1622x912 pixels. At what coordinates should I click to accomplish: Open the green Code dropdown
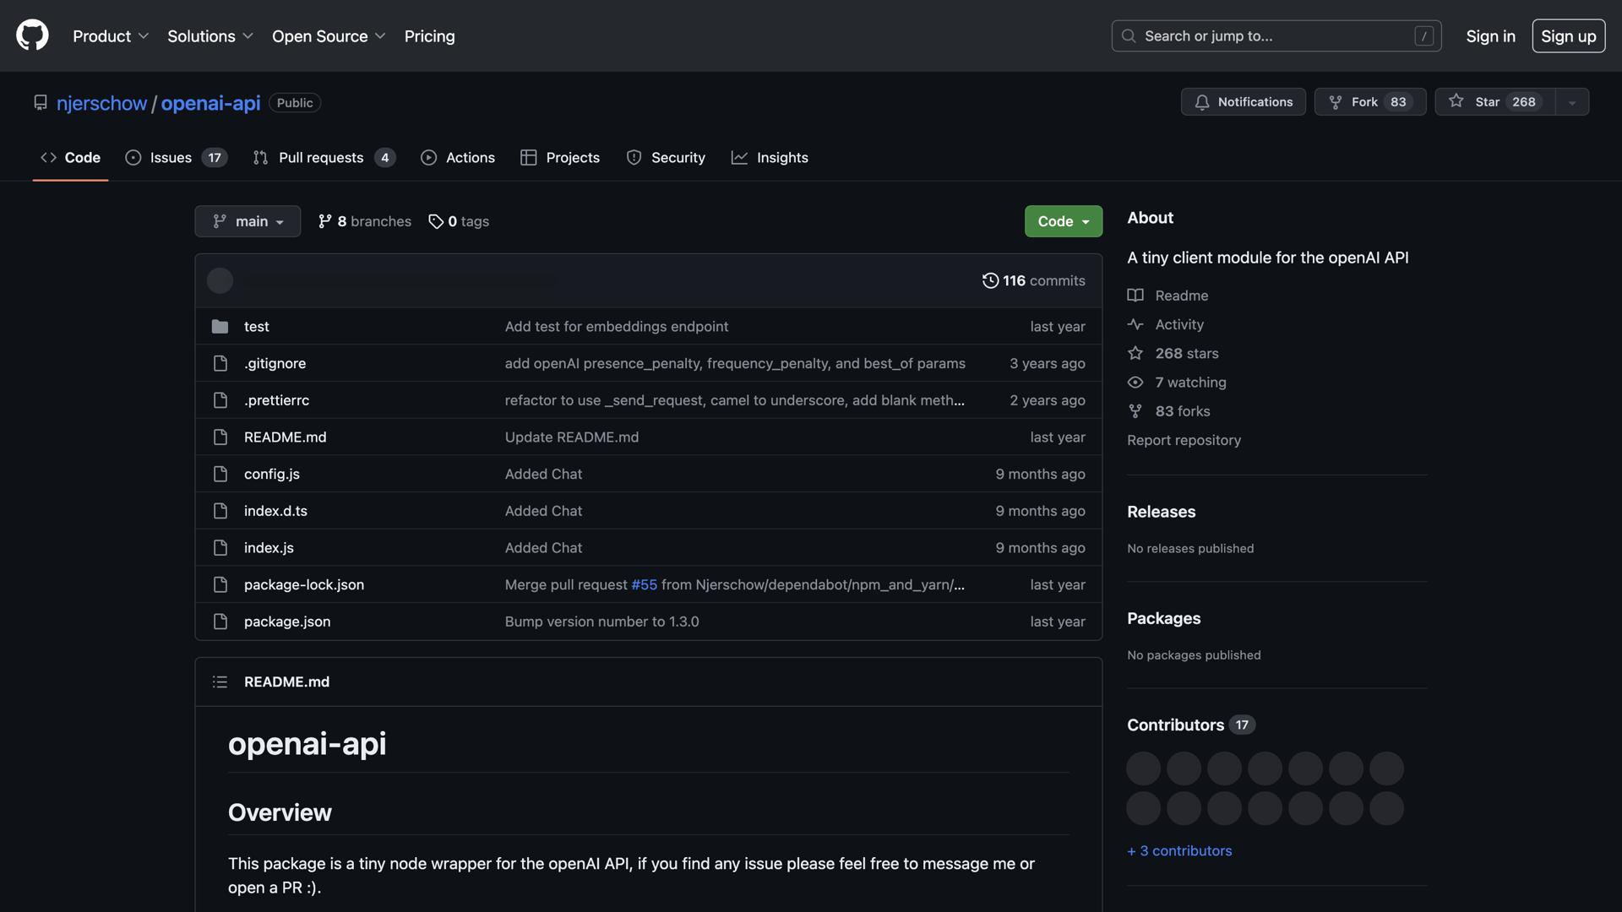coord(1062,220)
